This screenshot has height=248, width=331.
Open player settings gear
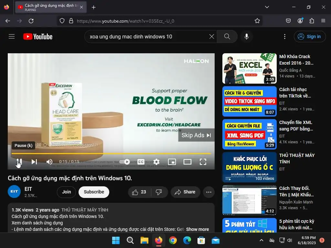coord(156,162)
